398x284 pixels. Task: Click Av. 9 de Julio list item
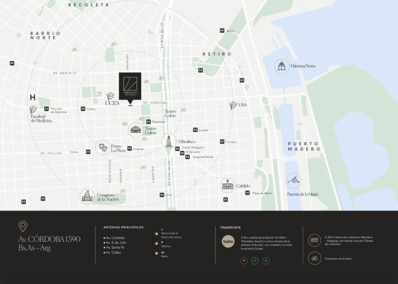point(116,243)
